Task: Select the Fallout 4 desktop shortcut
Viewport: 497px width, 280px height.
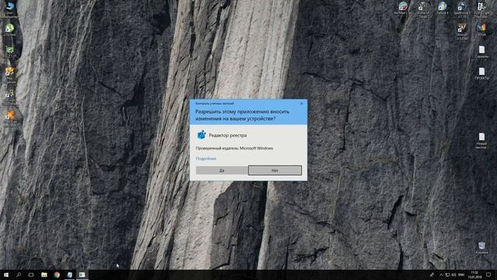Action: click(x=442, y=8)
